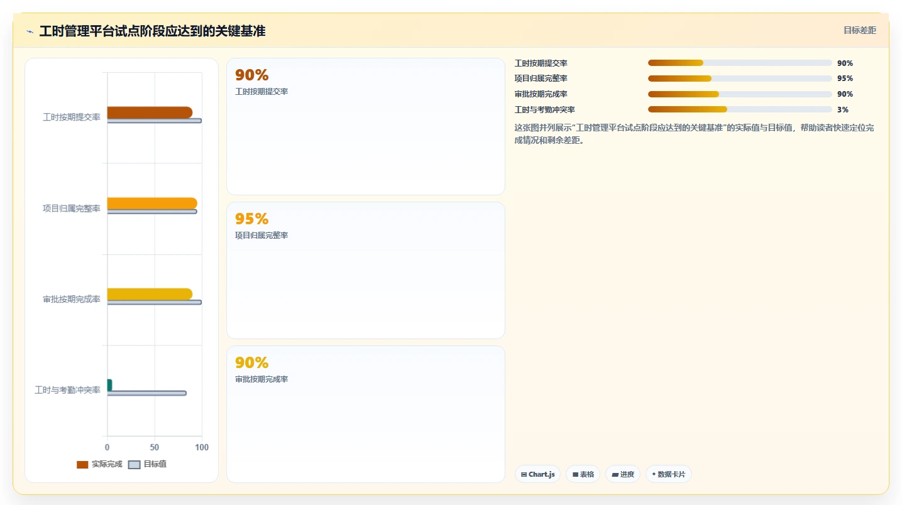The image size is (902, 505).
Task: Click the 工时与考勤冲突率 label in progress list
Action: 545,109
